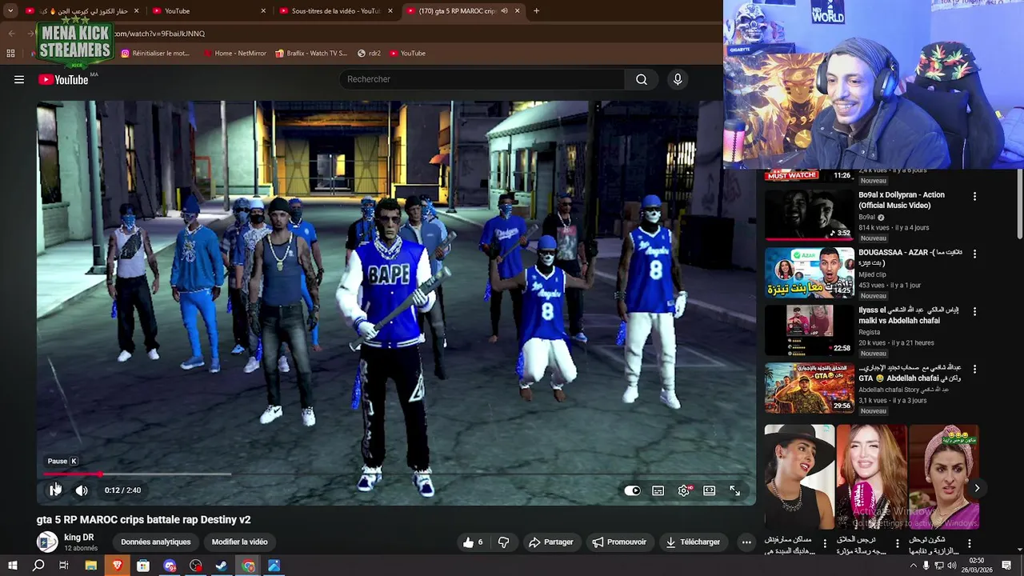Open the tab search dropdown arrow
This screenshot has height=576, width=1024.
point(10,10)
